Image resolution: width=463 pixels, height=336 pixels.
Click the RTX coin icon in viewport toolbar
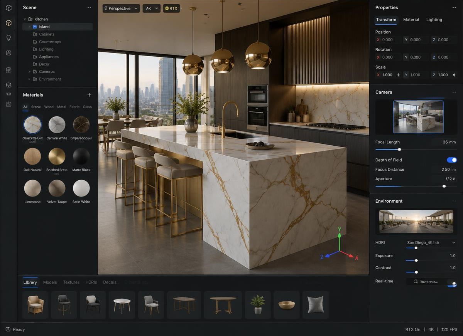167,8
